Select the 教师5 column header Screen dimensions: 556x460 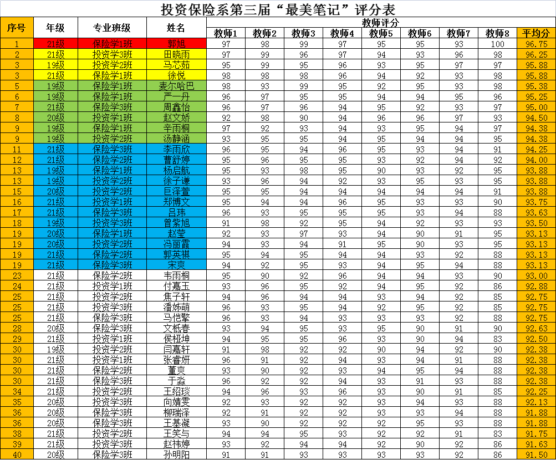pos(381,33)
